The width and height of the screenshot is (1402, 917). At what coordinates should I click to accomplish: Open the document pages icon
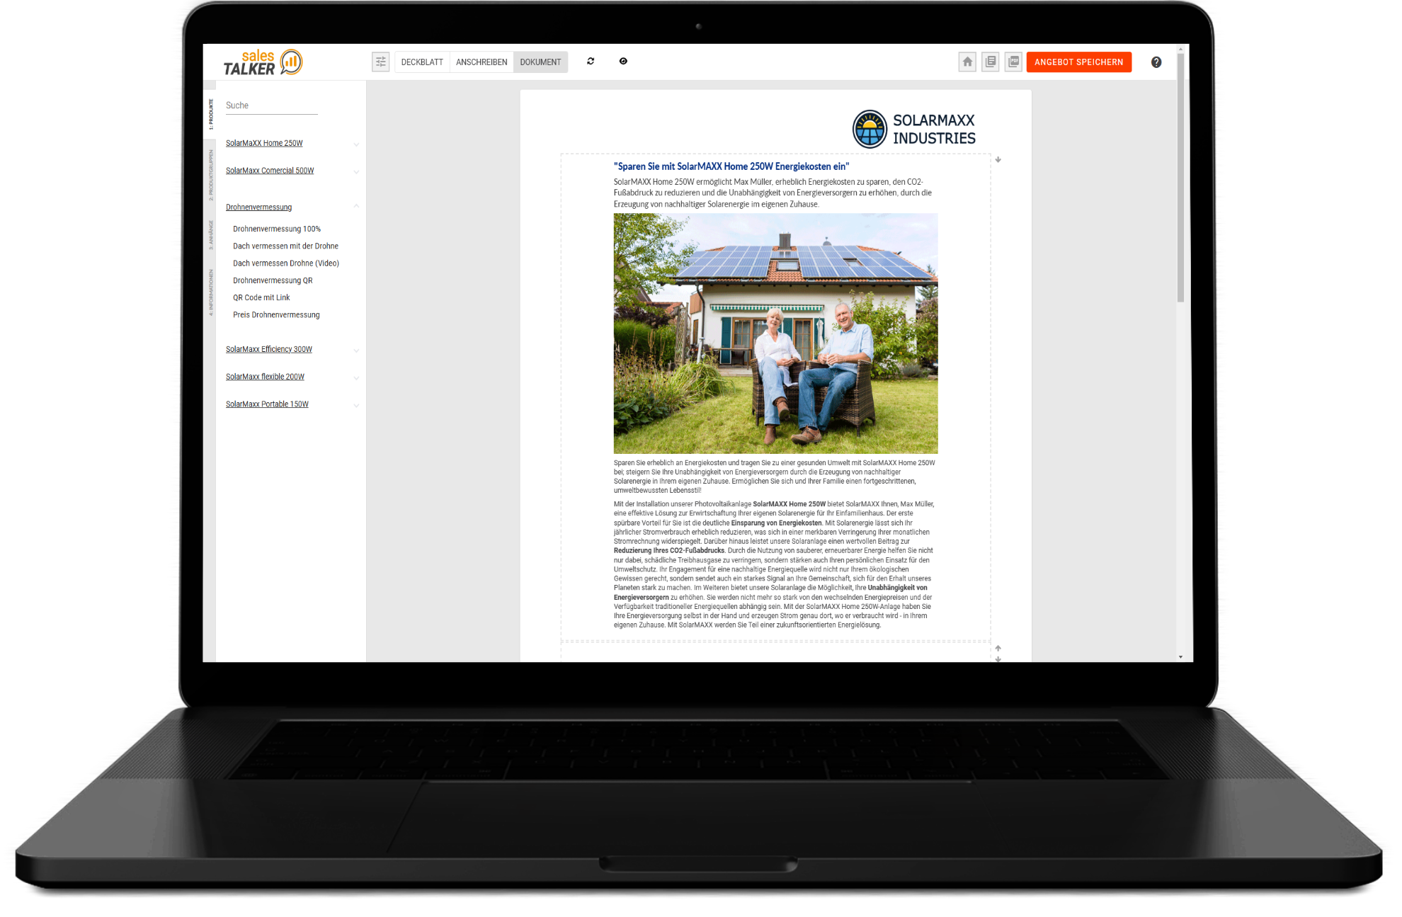click(991, 62)
